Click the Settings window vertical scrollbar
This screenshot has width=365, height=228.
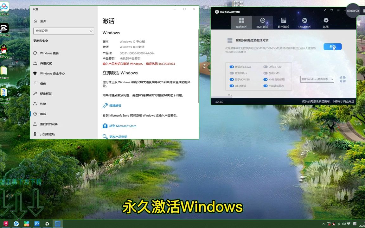[x=198, y=66]
